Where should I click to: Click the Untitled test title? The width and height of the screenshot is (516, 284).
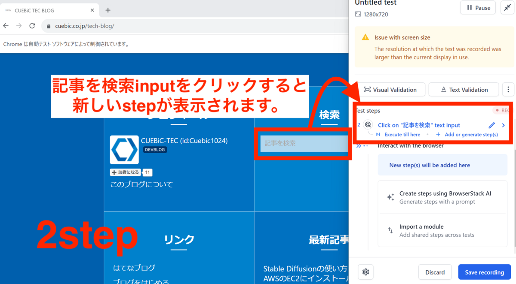pos(376,3)
